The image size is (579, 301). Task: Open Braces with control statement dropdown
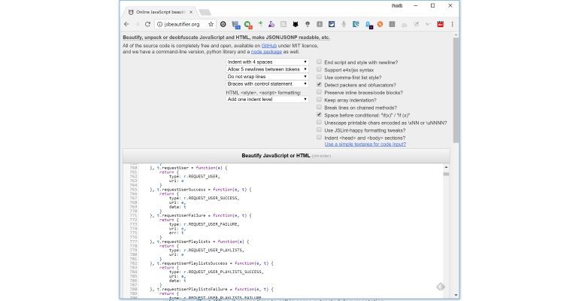click(268, 84)
